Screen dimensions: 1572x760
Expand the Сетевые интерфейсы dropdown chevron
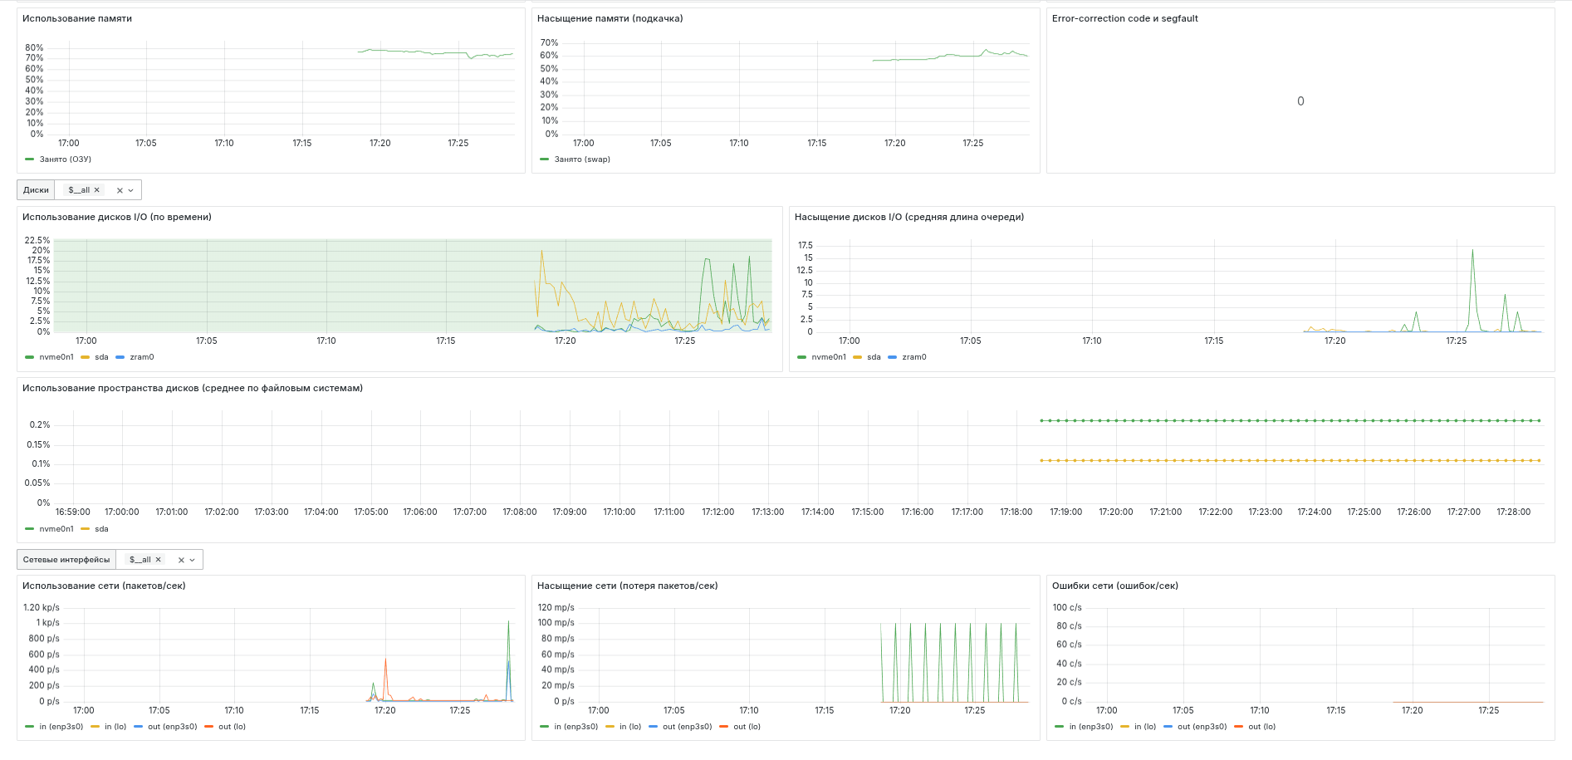193,560
